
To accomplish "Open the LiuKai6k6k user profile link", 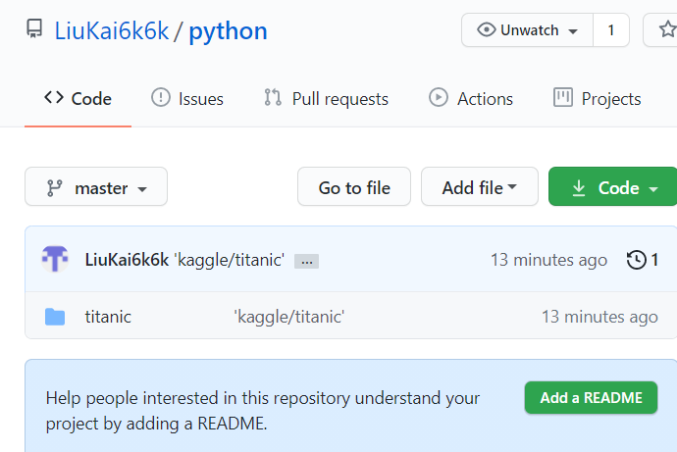I will [x=112, y=31].
